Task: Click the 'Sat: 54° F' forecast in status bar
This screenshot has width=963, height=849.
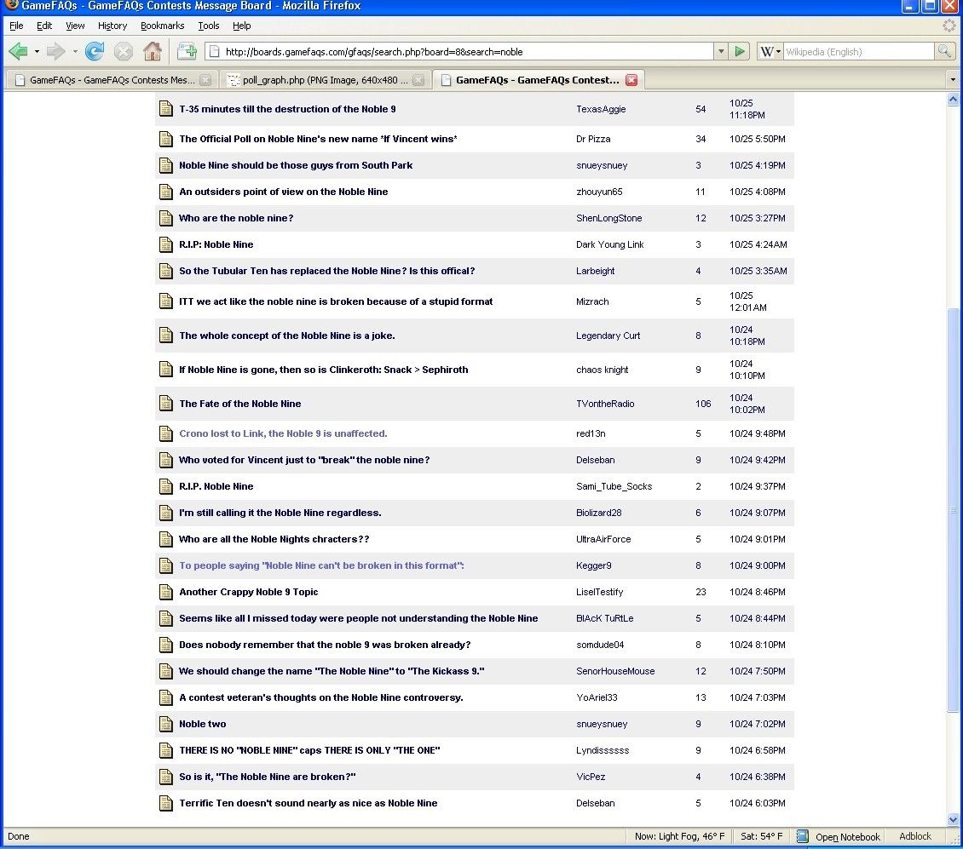Action: (762, 836)
